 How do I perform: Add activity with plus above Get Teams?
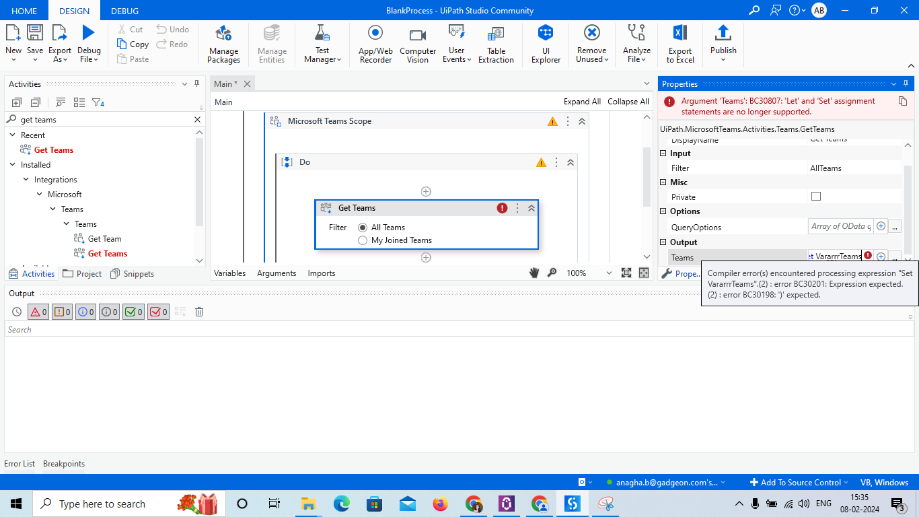point(426,191)
